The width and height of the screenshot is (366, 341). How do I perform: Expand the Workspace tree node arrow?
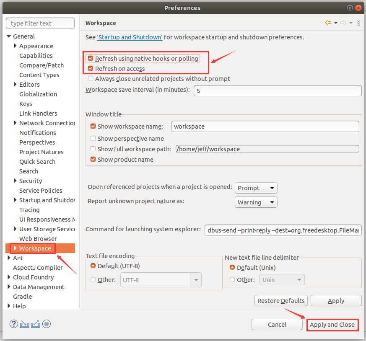(15, 248)
